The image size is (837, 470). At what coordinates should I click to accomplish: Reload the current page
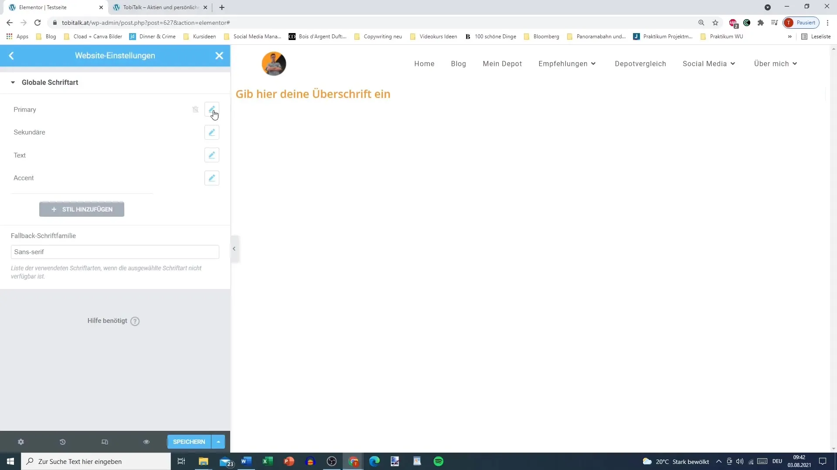37,23
